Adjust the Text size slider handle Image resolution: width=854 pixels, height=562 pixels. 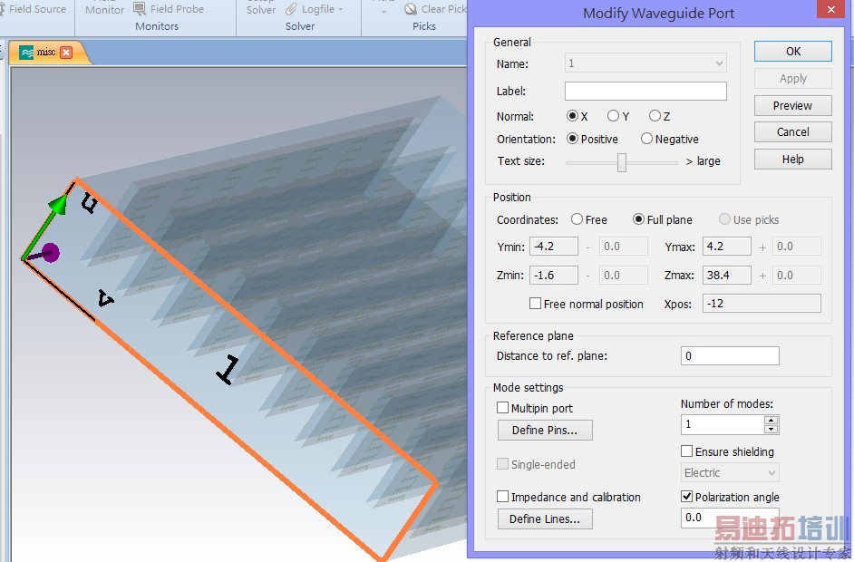621,162
